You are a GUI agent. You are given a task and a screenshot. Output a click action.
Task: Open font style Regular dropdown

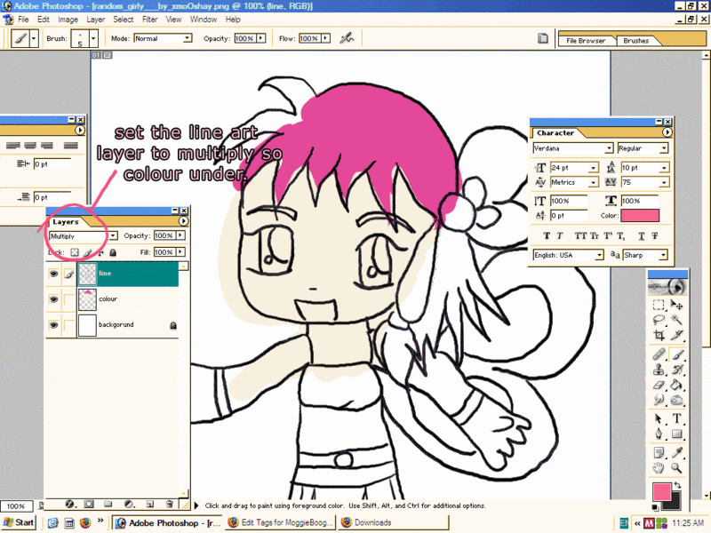(x=664, y=148)
